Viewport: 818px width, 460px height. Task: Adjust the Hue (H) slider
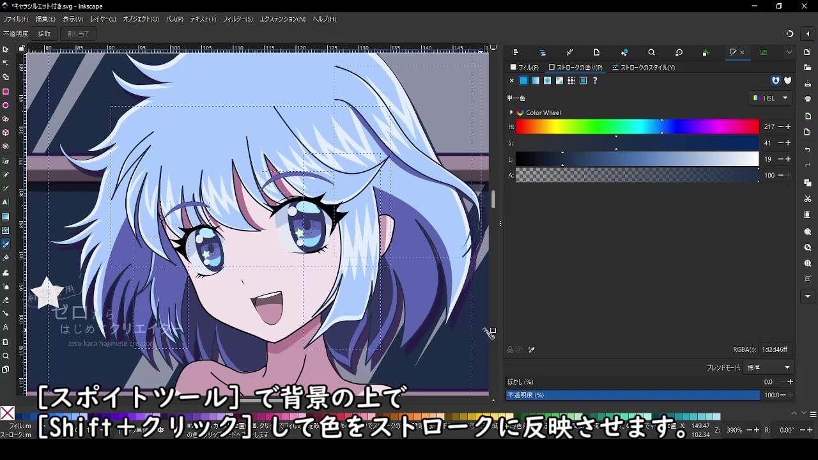(x=637, y=127)
